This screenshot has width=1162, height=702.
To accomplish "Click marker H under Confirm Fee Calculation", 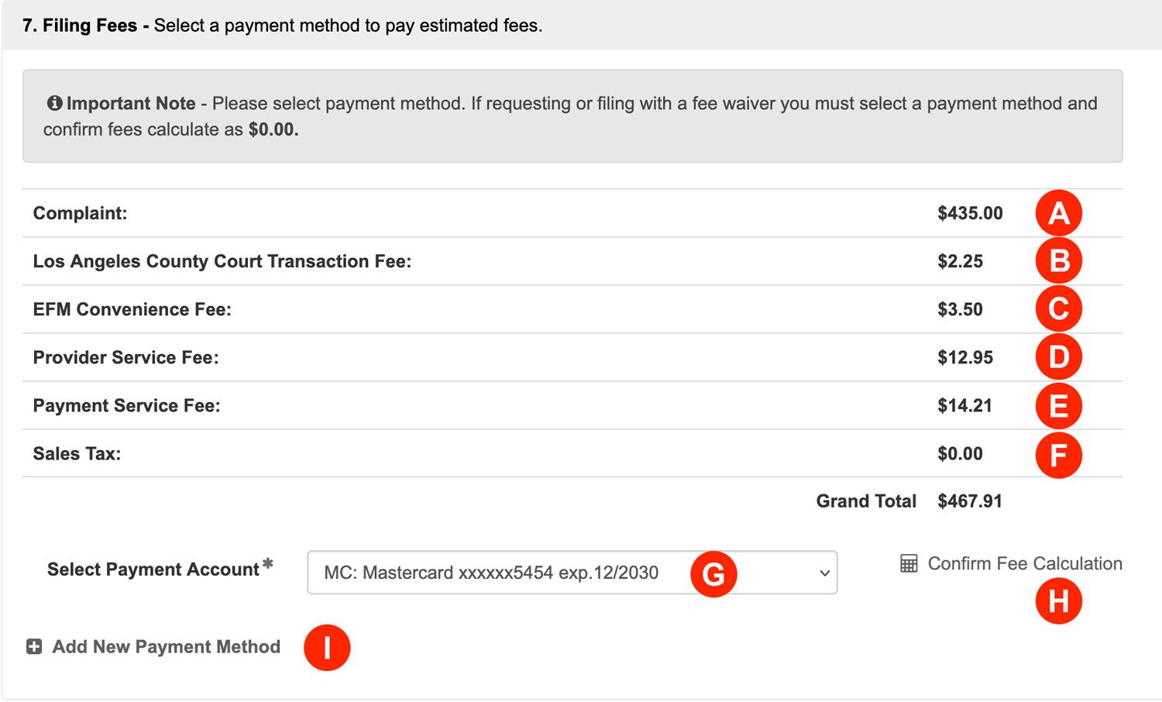I will (x=1058, y=600).
